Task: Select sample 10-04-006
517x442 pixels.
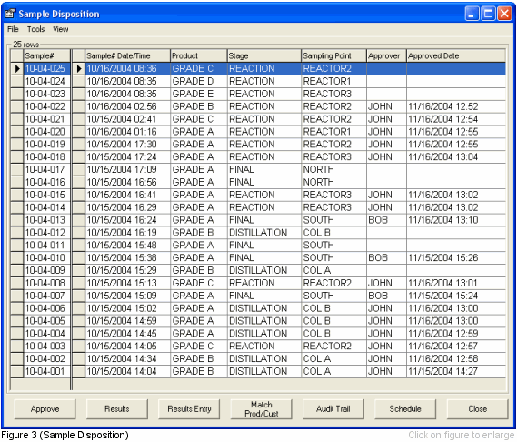Action: pyautogui.click(x=47, y=308)
